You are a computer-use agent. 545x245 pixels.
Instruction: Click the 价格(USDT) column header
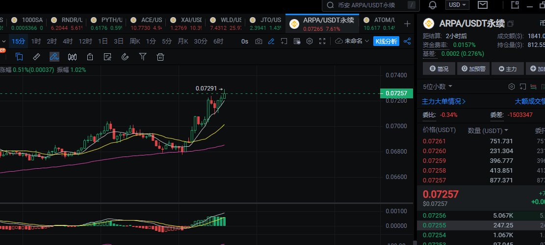tap(439, 130)
